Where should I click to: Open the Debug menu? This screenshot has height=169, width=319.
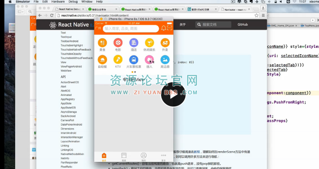pyautogui.click(x=73, y=2)
